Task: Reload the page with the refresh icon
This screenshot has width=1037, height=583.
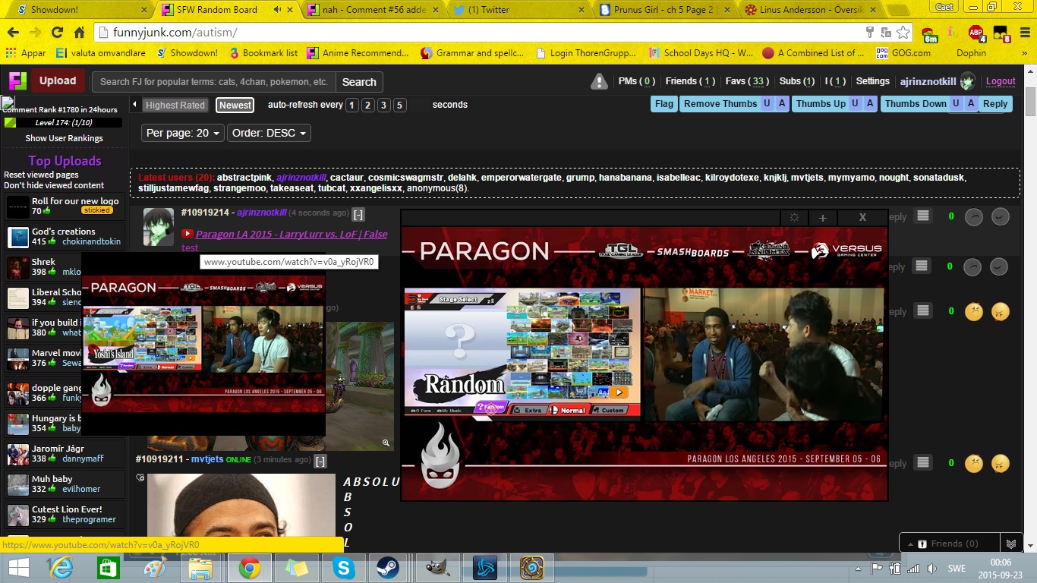Action: tap(57, 33)
